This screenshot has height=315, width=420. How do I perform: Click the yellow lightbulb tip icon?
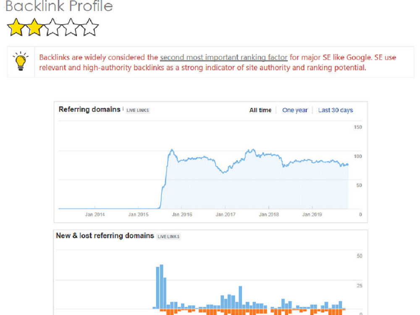tap(21, 61)
